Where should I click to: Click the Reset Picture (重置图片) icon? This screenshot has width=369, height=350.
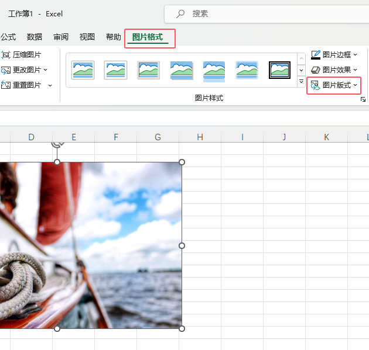tap(6, 85)
